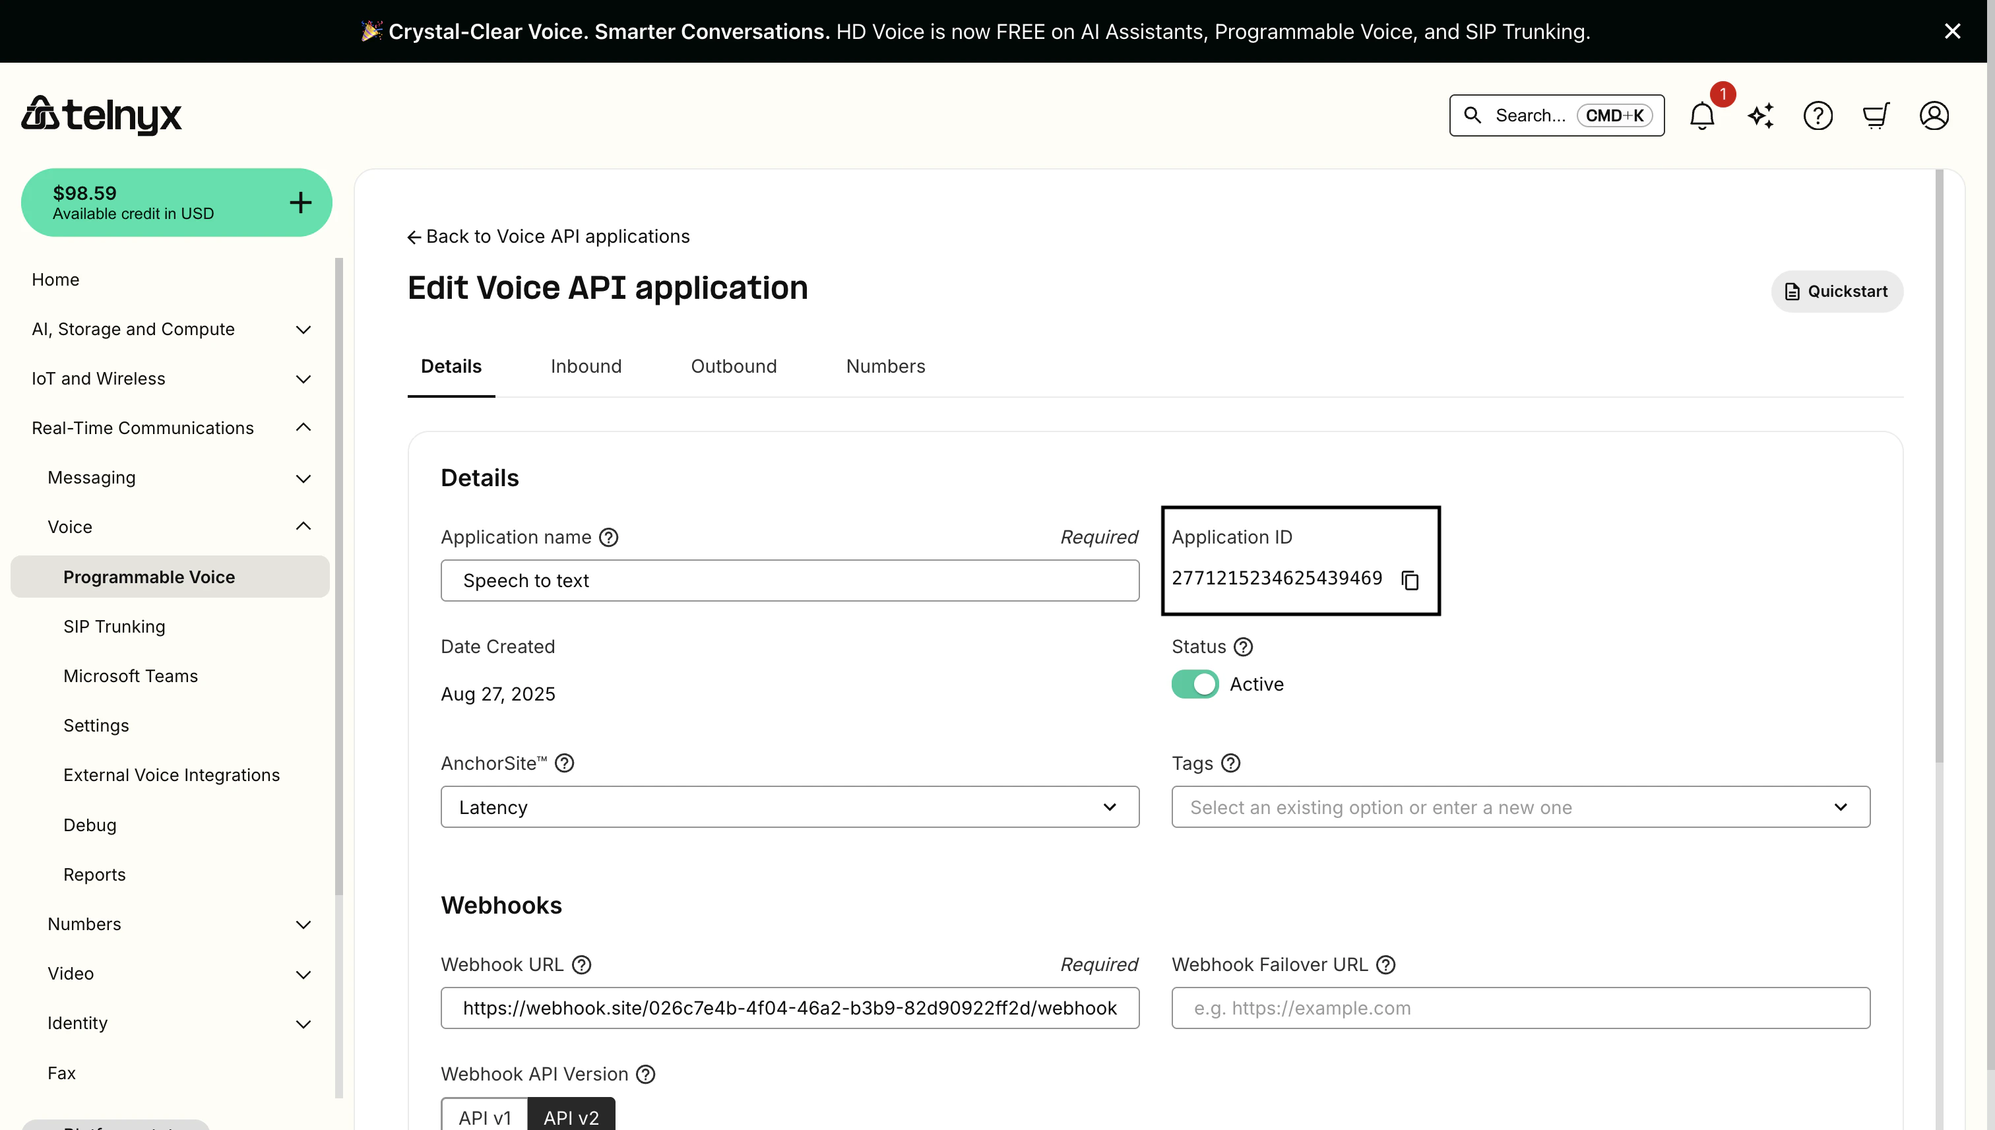Click the help question mark icon

pyautogui.click(x=1818, y=115)
